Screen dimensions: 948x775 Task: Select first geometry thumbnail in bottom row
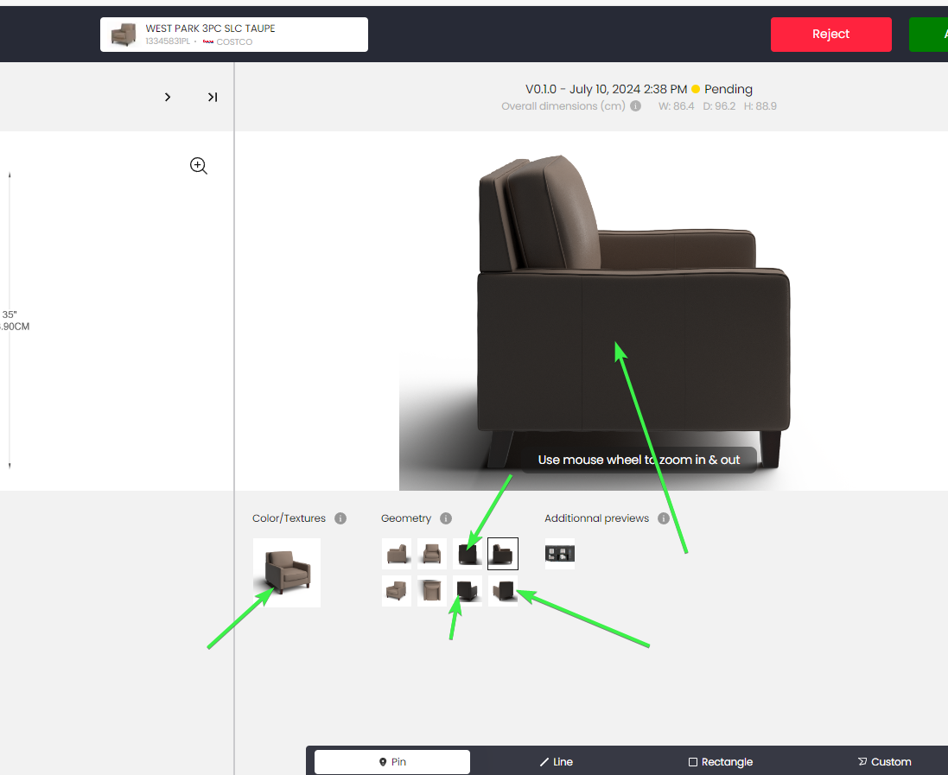pyautogui.click(x=397, y=590)
